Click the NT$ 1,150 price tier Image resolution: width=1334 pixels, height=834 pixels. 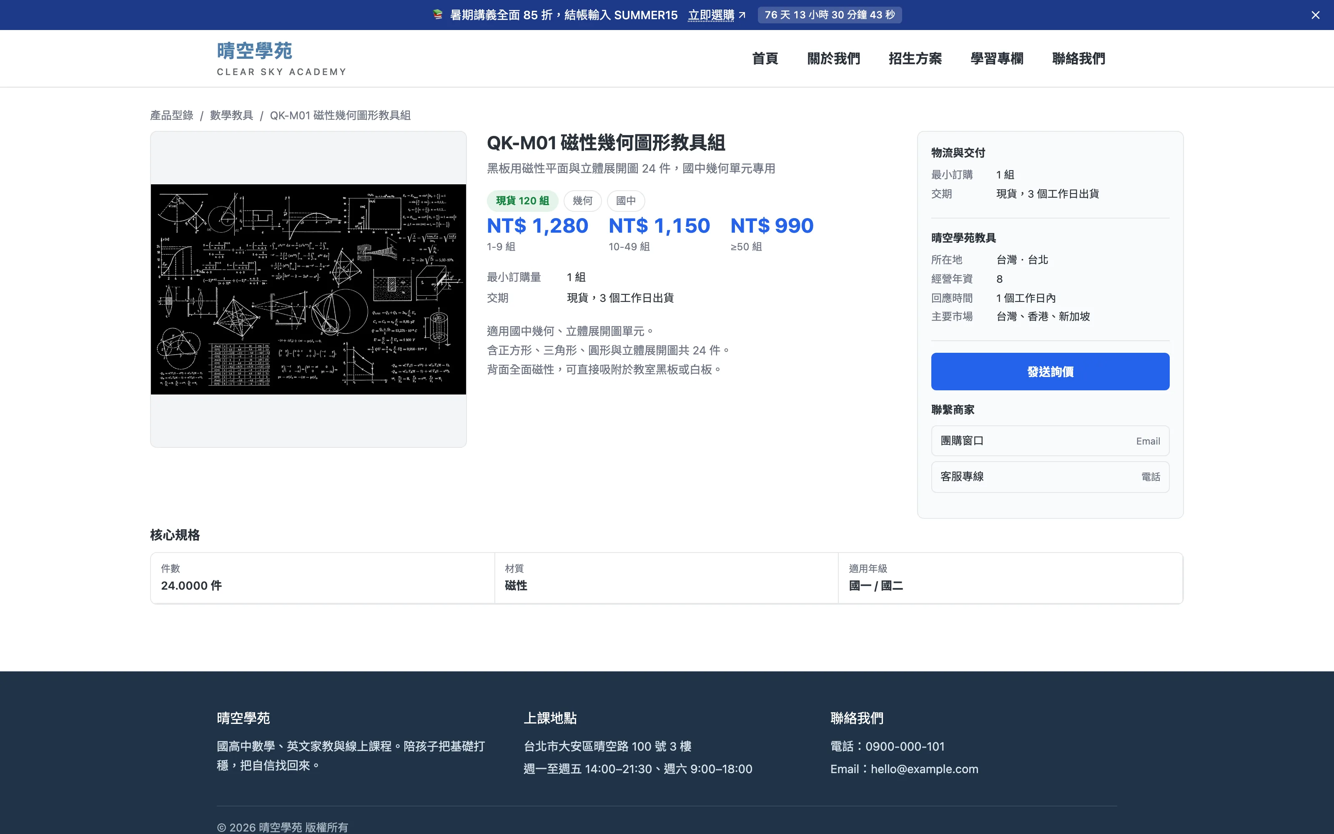[659, 226]
